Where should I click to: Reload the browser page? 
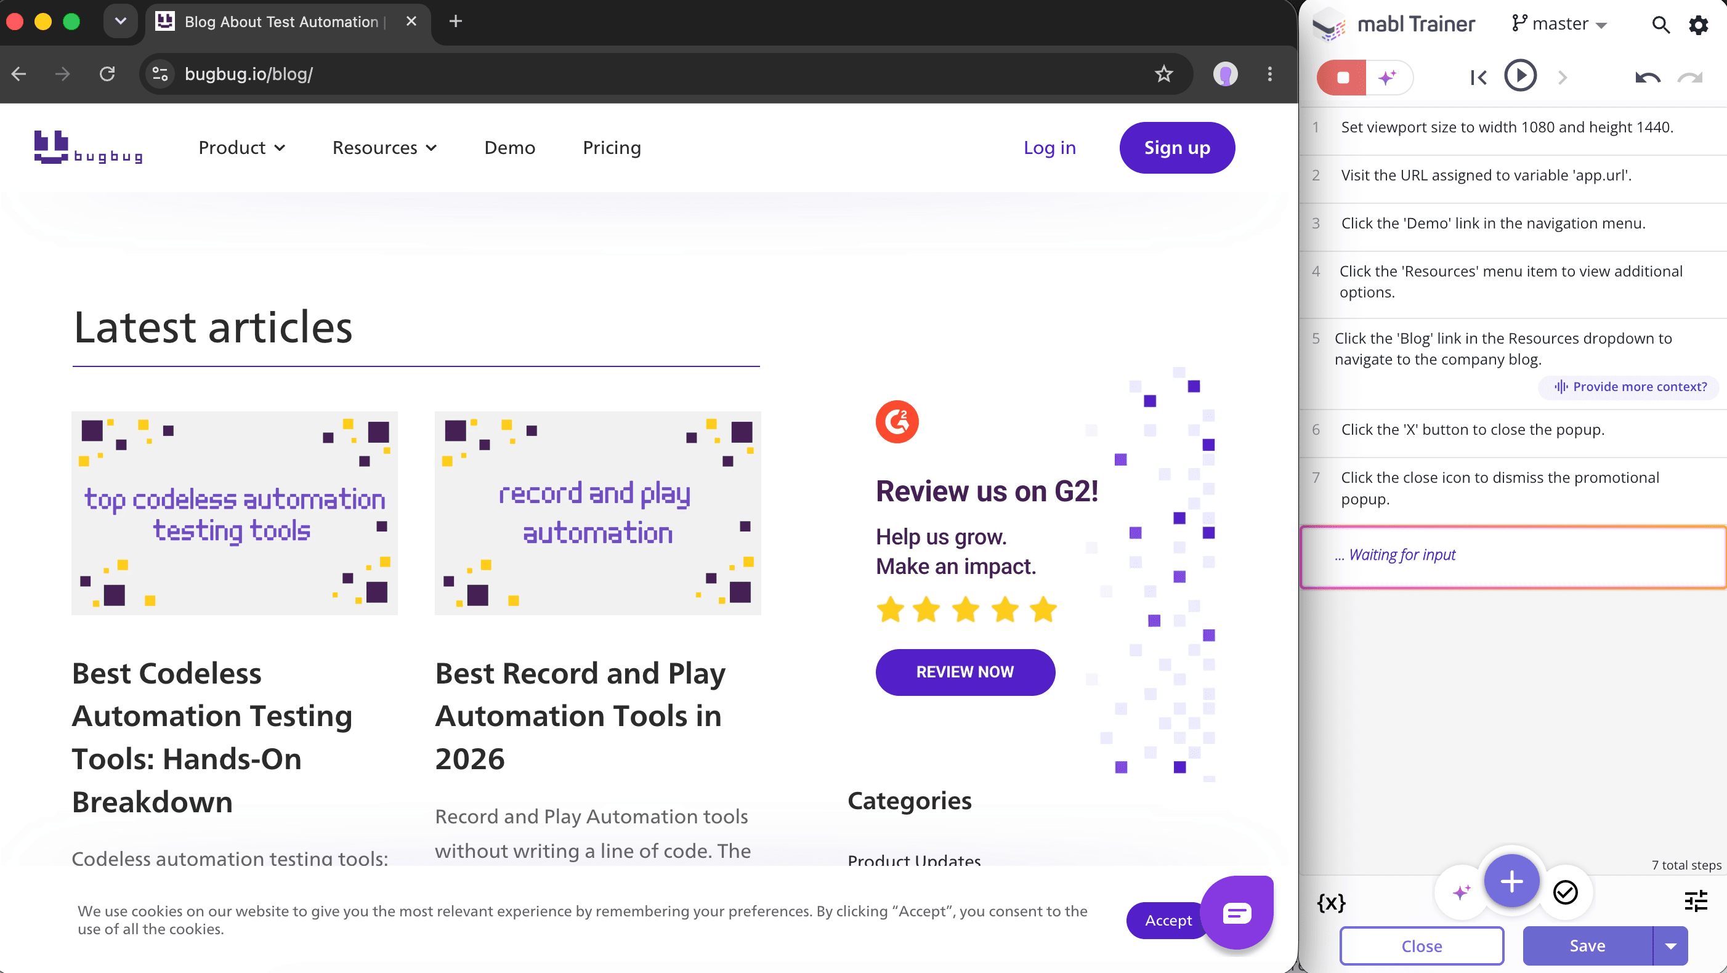coord(107,74)
